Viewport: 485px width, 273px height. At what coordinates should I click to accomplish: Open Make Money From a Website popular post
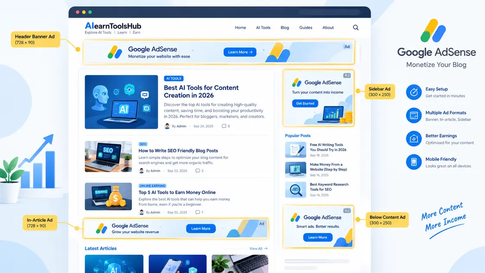coord(328,167)
